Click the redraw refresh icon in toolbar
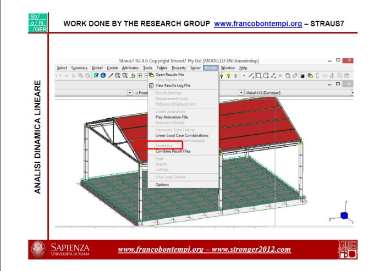Viewport: 385px width, 271px height. (102, 75)
